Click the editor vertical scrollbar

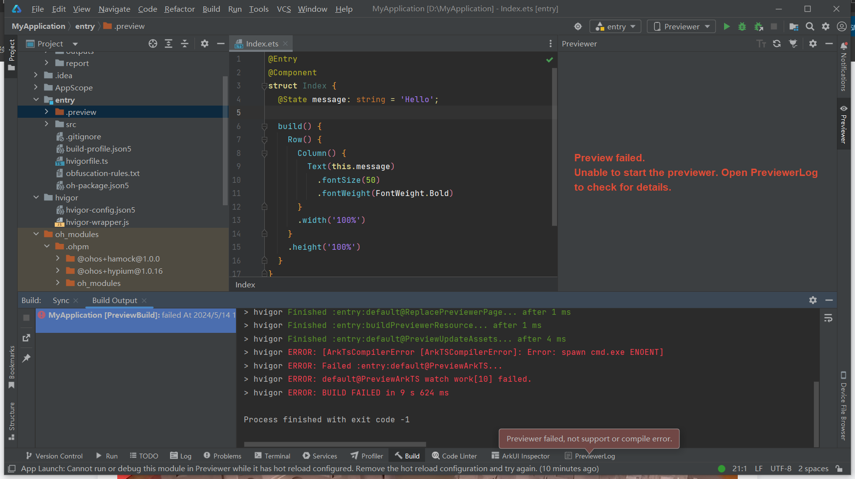(554, 147)
